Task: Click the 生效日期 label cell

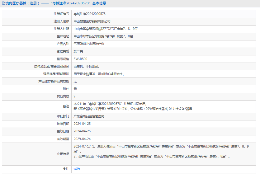Action: pos(37,131)
